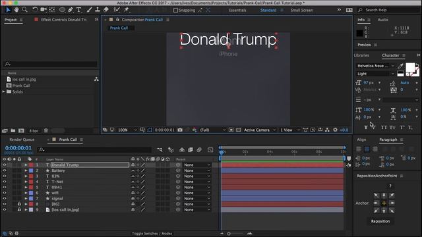
Task: Set the anchor to the center point
Action: (x=384, y=203)
